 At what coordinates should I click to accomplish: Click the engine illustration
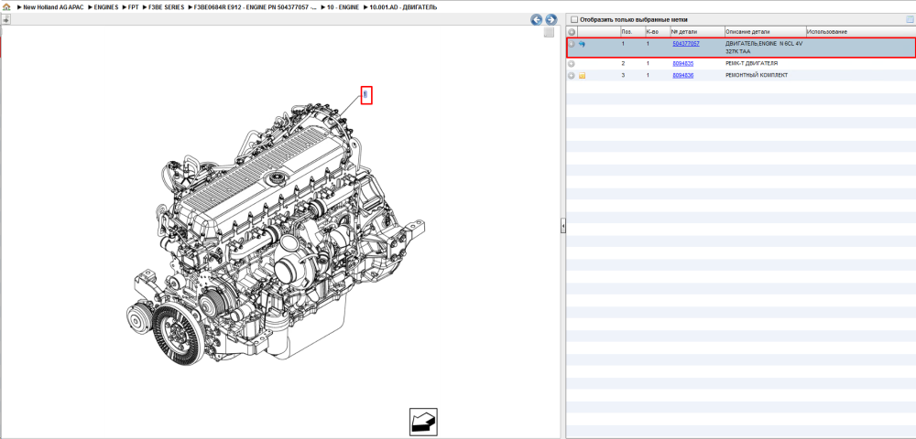275,233
